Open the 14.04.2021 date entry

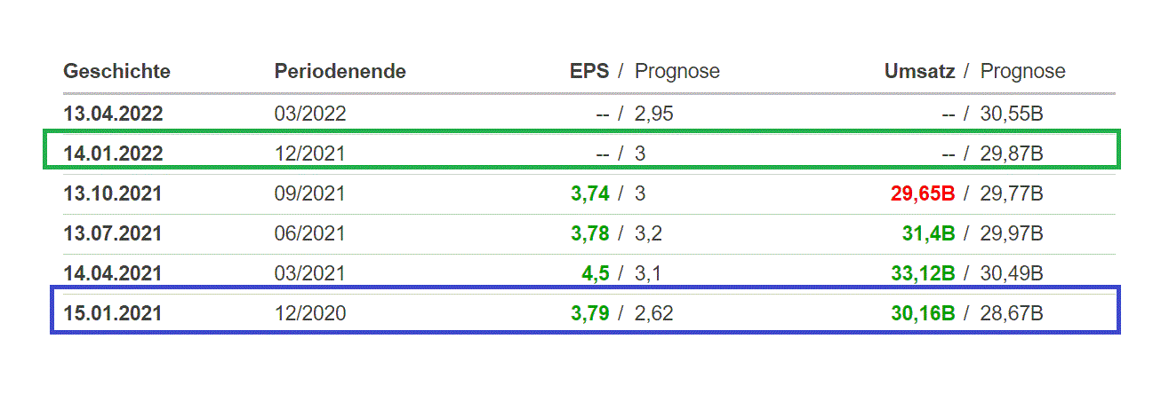(113, 274)
